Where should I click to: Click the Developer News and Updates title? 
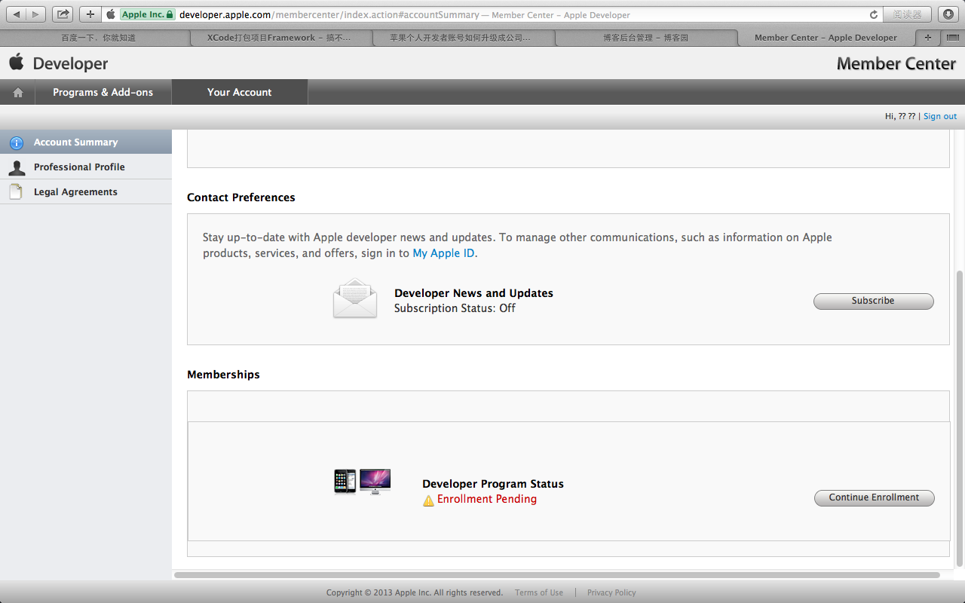coord(473,293)
